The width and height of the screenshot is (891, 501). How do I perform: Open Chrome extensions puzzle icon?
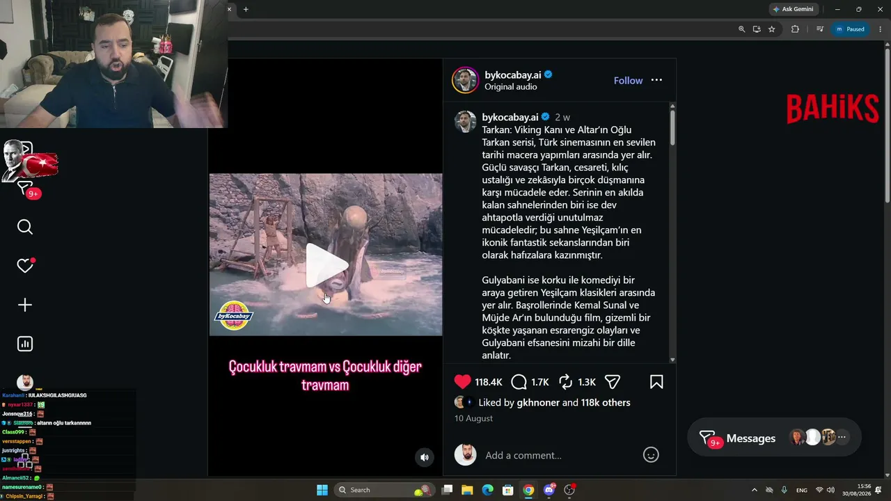[795, 29]
